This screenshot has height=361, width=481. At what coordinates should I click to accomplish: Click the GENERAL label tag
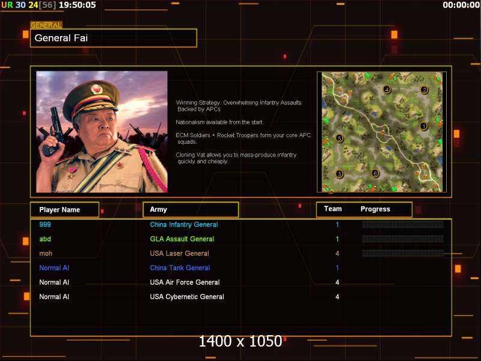[x=46, y=25]
